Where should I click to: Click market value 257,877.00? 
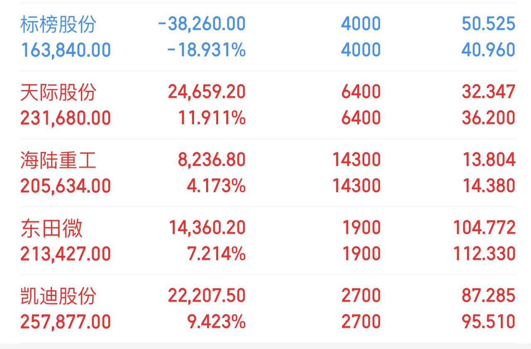tap(66, 322)
